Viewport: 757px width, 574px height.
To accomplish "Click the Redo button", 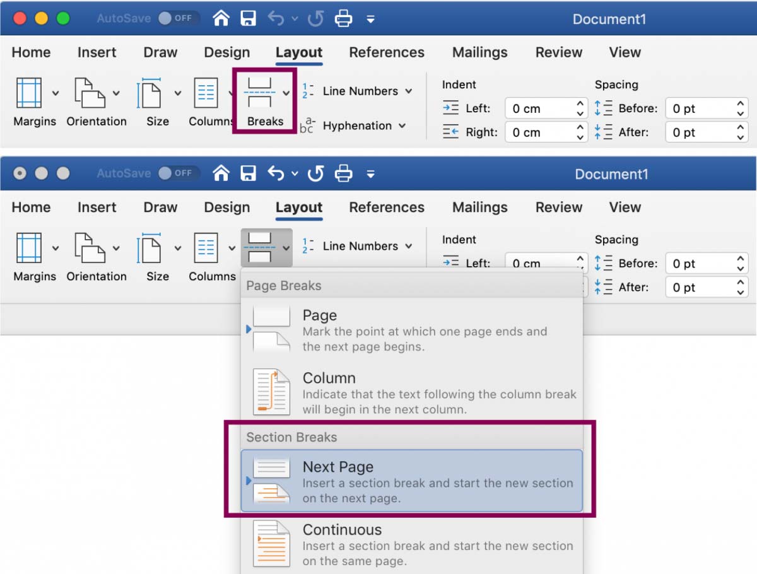I will (315, 18).
